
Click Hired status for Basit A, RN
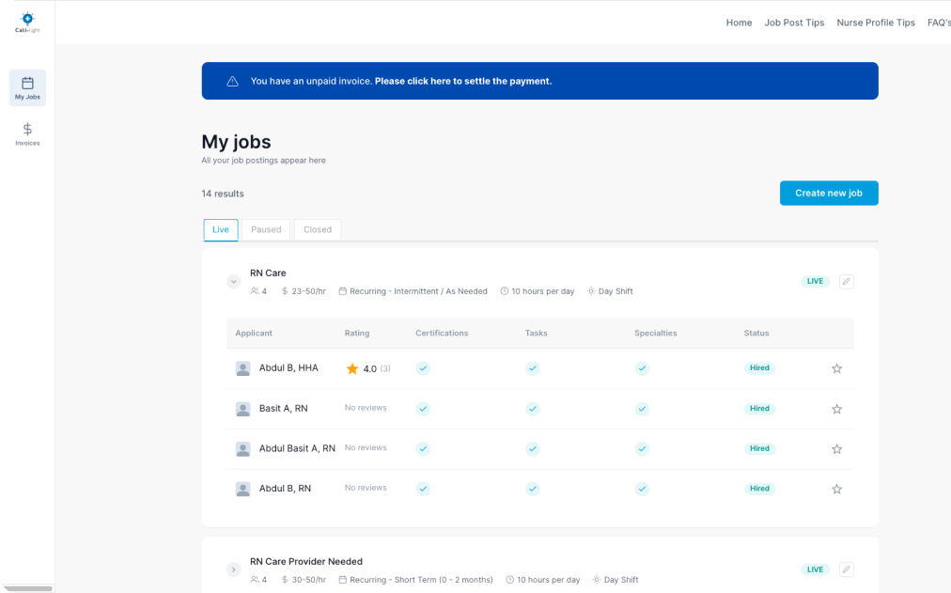(759, 409)
